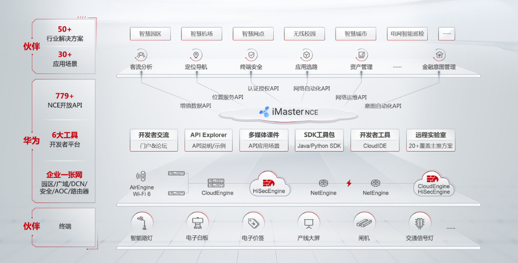Click the red 华为 label

click(x=31, y=141)
